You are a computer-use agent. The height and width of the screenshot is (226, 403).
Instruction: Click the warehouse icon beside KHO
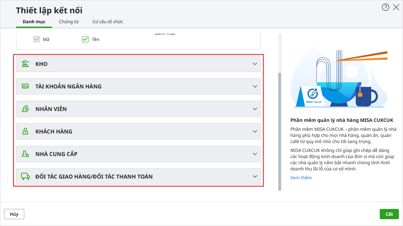(25, 64)
